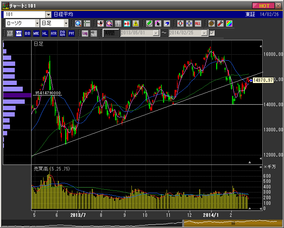The height and width of the screenshot is (228, 284).
Task: Click the 期間 period button
Action: [x=111, y=33]
